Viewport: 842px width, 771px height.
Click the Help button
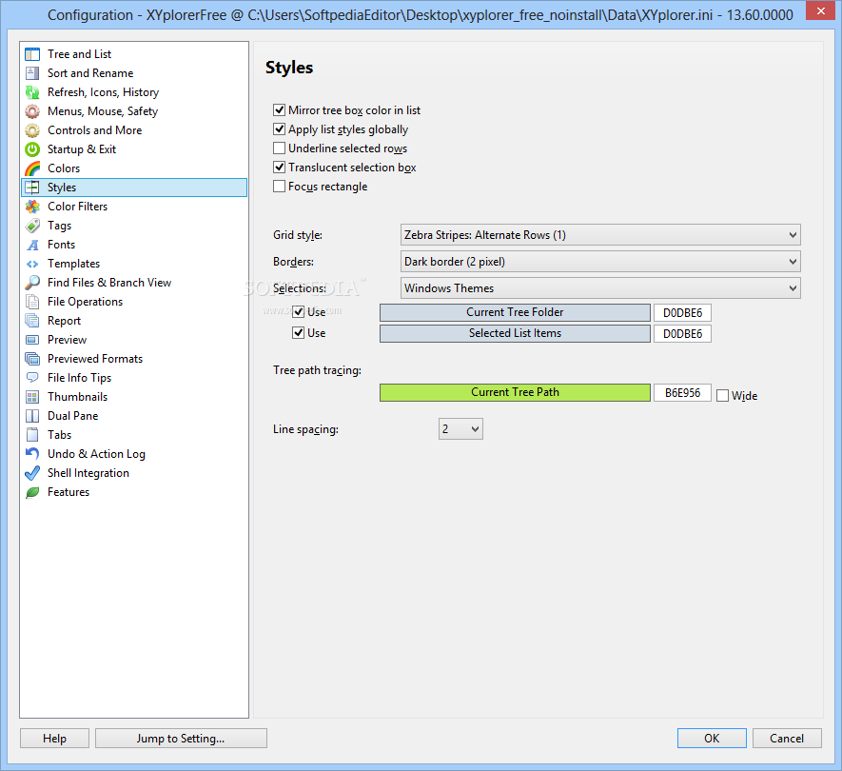coord(55,739)
